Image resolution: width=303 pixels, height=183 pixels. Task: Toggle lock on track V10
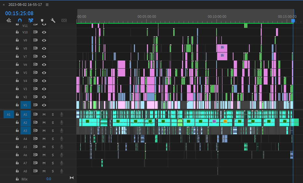tap(17, 32)
